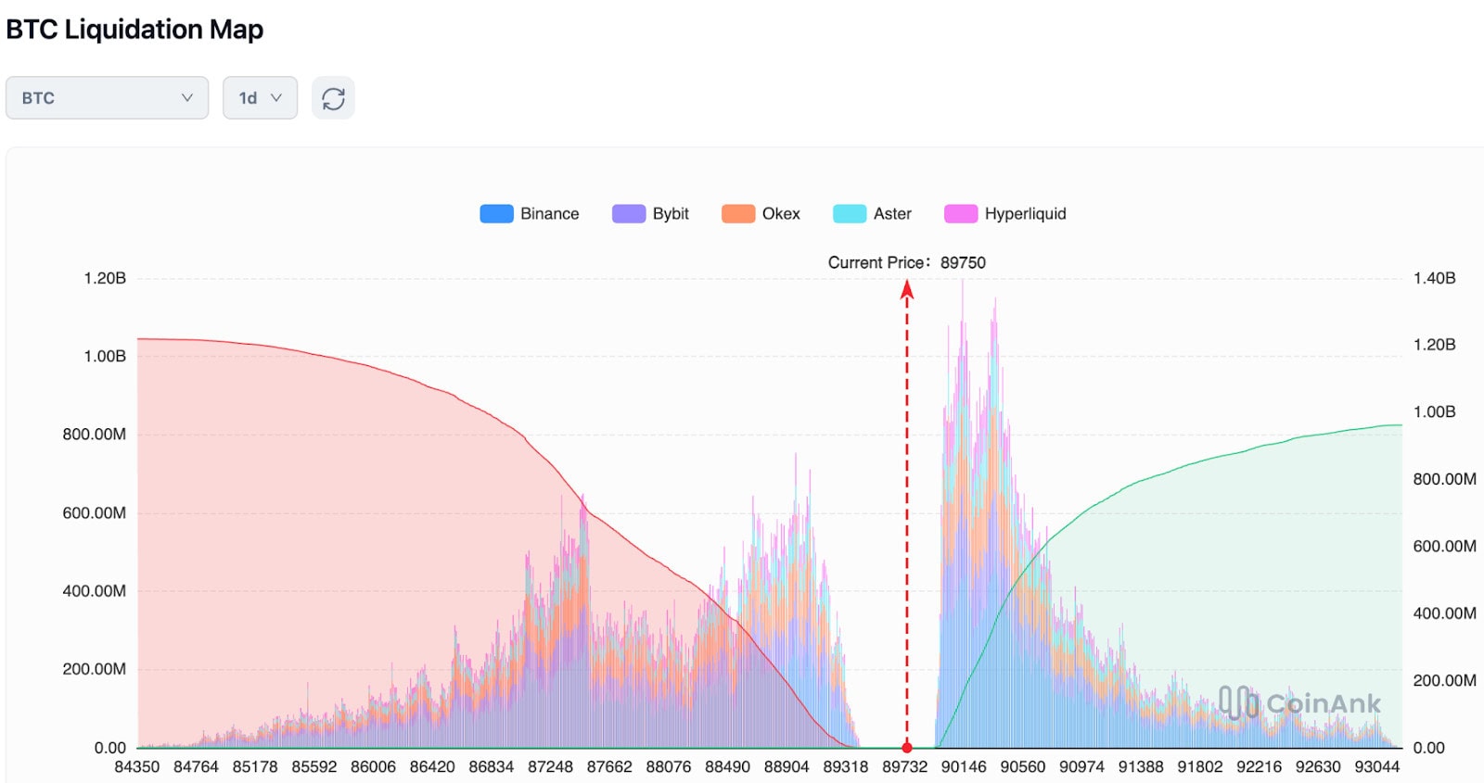The height and width of the screenshot is (783, 1484).
Task: Click the red arrowhead atop the price line
Action: click(907, 290)
